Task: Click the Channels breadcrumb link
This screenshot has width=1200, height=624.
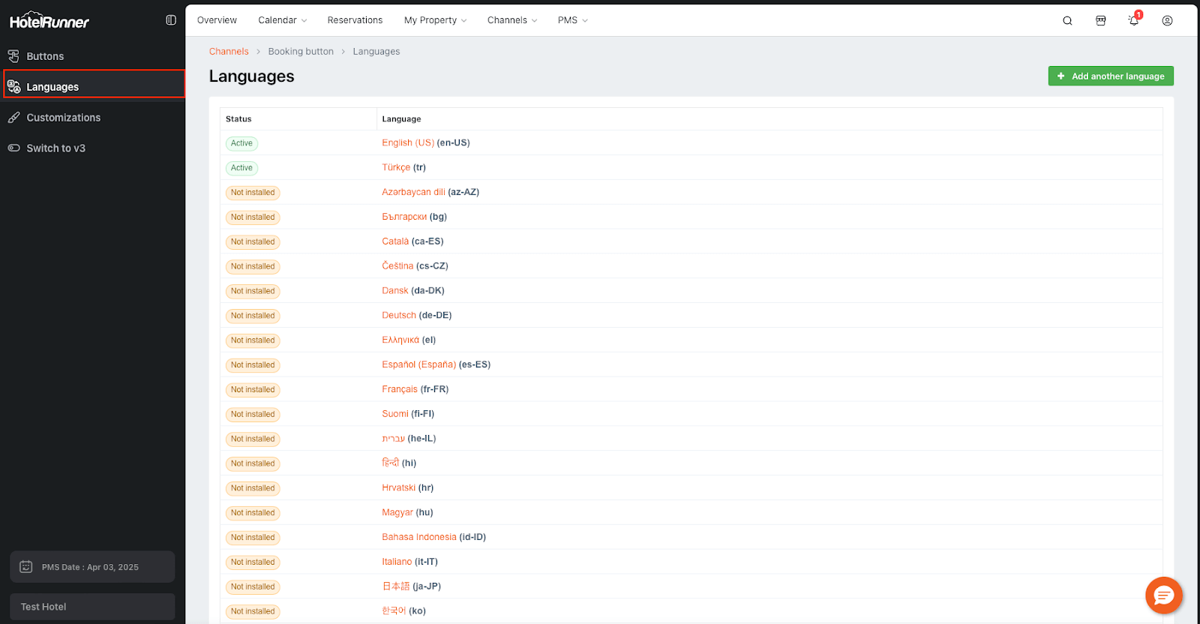Action: (229, 52)
